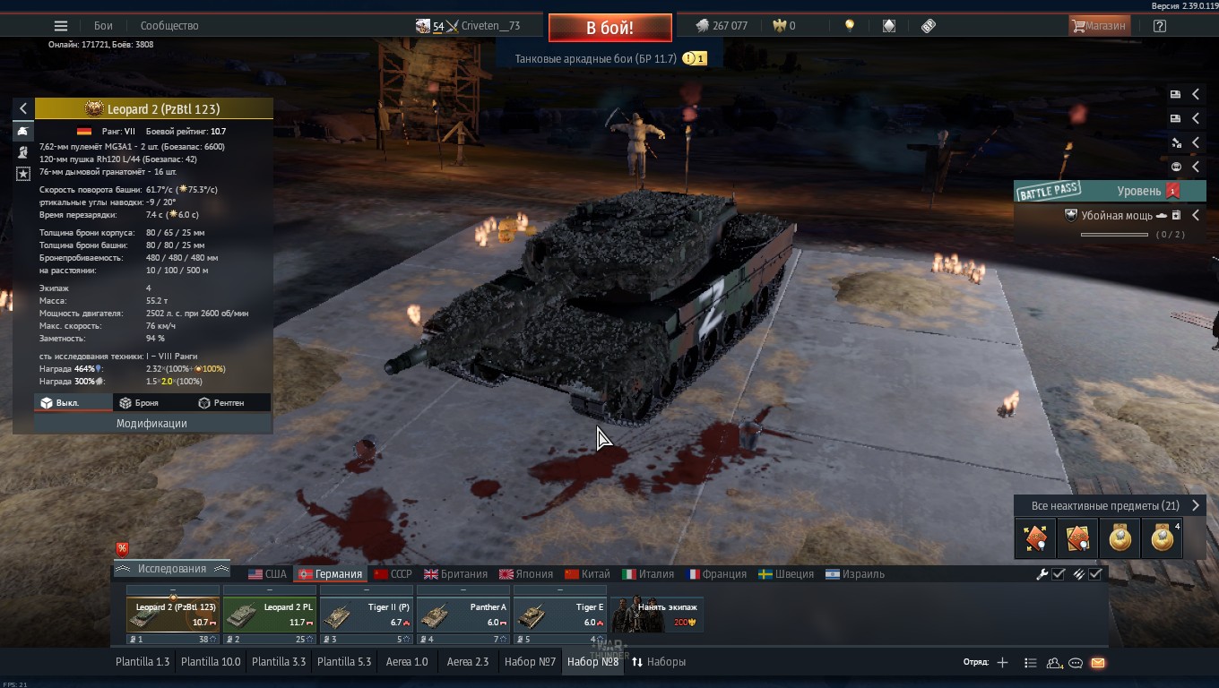This screenshot has height=688, width=1219.
Task: Open the Бои menu
Action: click(x=103, y=26)
